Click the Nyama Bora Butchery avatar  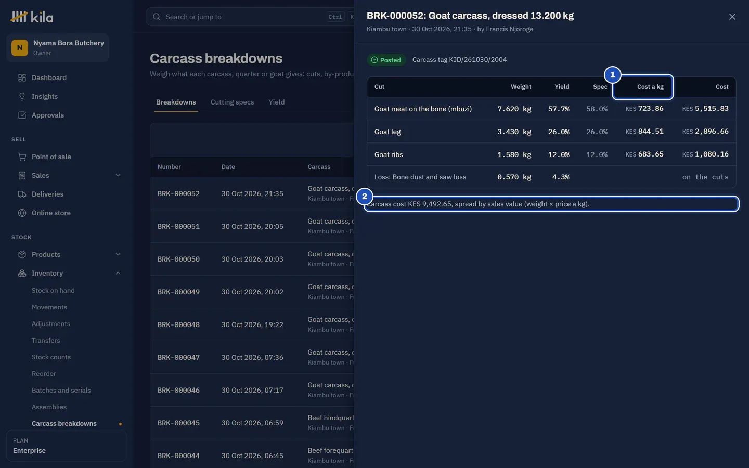(x=20, y=47)
